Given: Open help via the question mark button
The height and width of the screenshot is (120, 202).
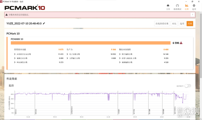Looking at the screenshot, I should click(x=192, y=15).
